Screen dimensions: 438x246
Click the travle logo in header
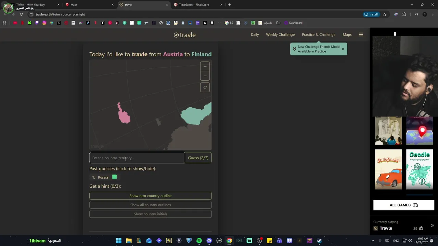pyautogui.click(x=185, y=35)
